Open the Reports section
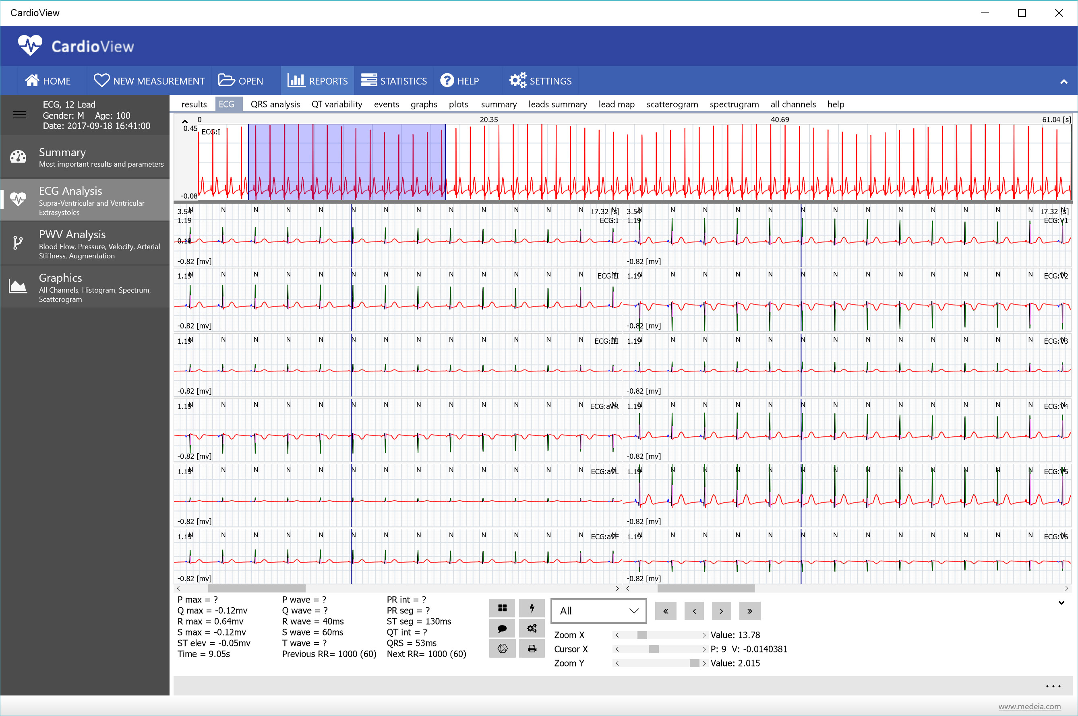The height and width of the screenshot is (716, 1078). [317, 81]
